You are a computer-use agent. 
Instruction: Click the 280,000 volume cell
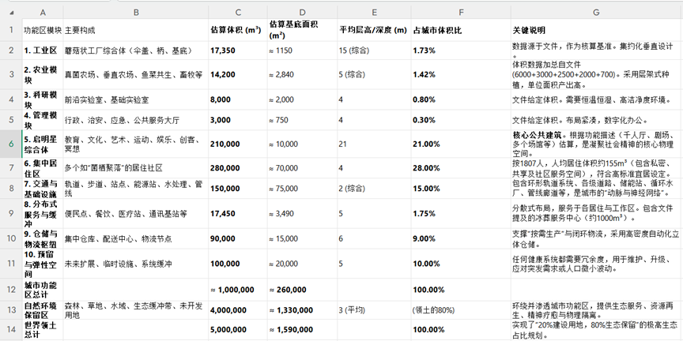[x=237, y=168]
